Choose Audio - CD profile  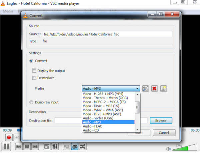point(108,130)
